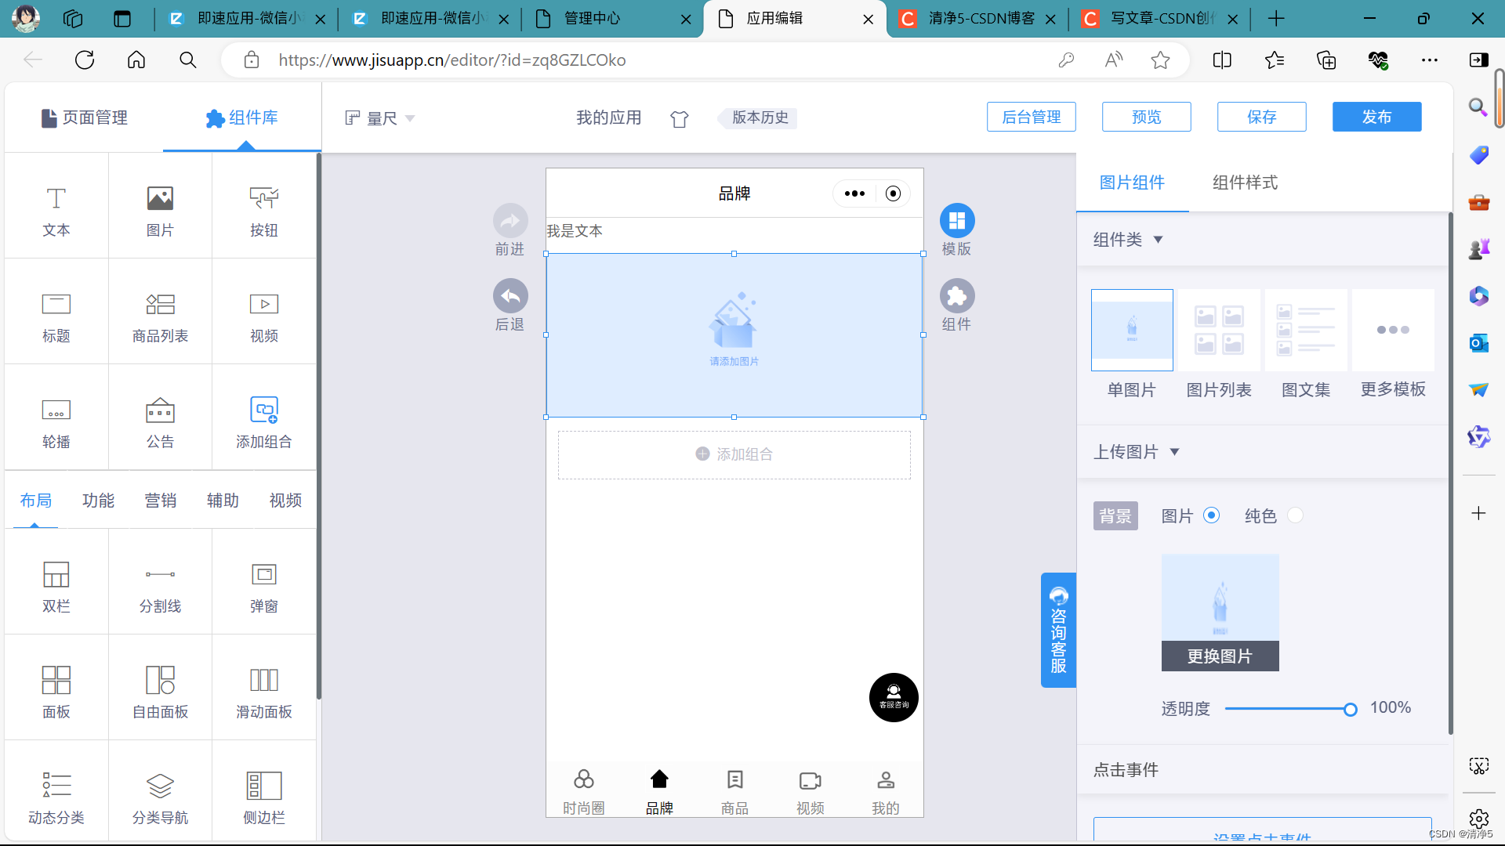Click the blue 组件 puzzle icon
The height and width of the screenshot is (846, 1505).
(956, 296)
